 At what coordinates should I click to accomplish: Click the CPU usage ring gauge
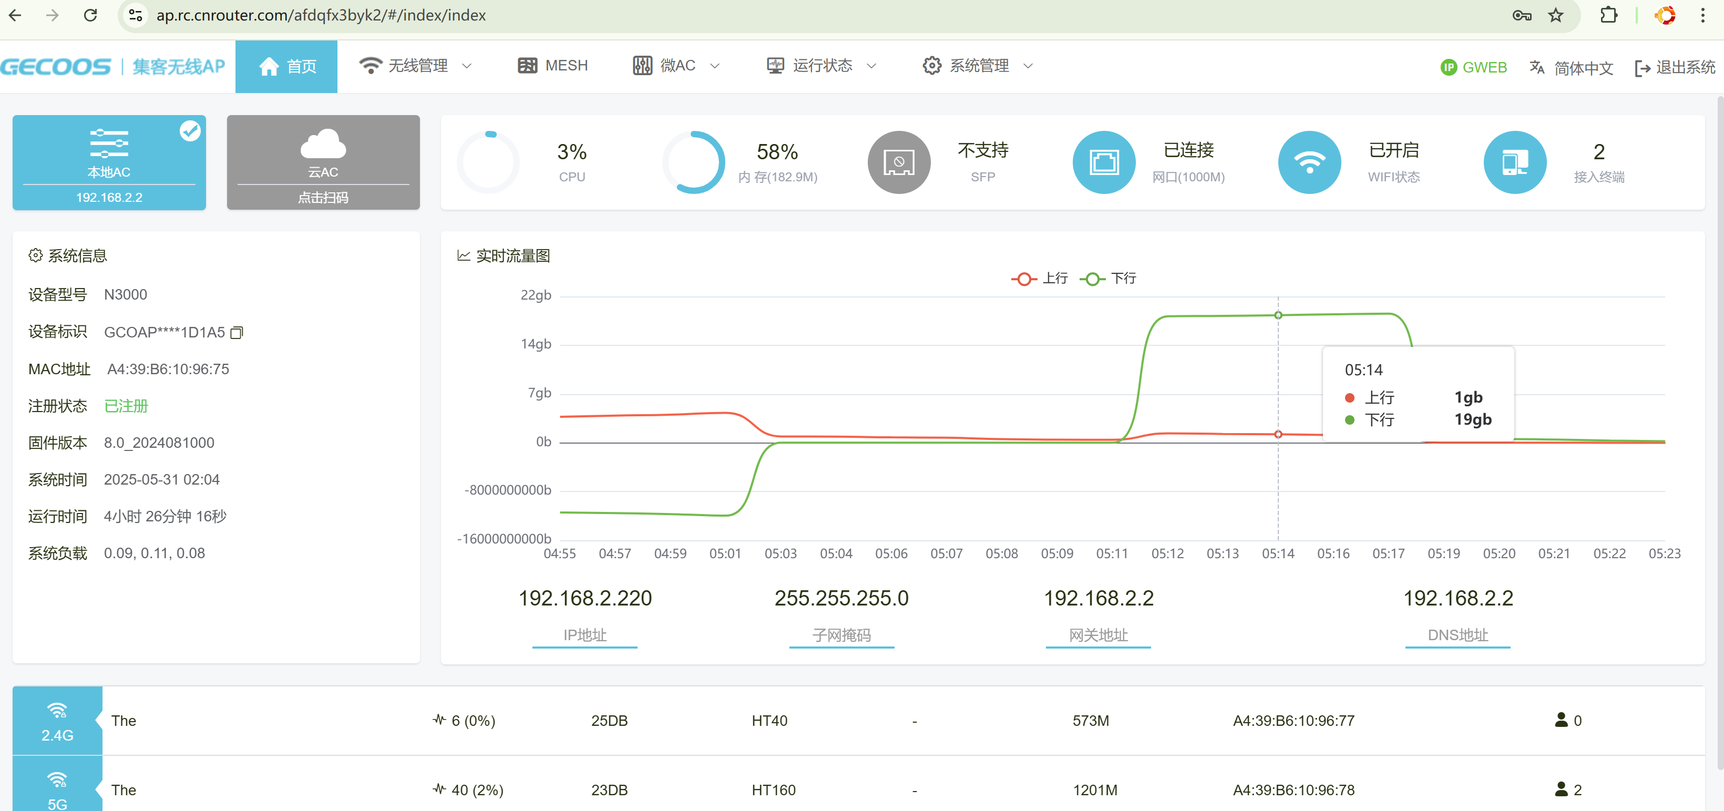tap(489, 162)
